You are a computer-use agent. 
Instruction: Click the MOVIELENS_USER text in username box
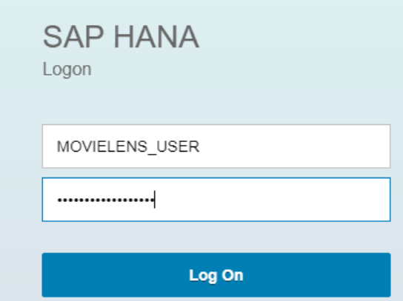[x=128, y=146]
